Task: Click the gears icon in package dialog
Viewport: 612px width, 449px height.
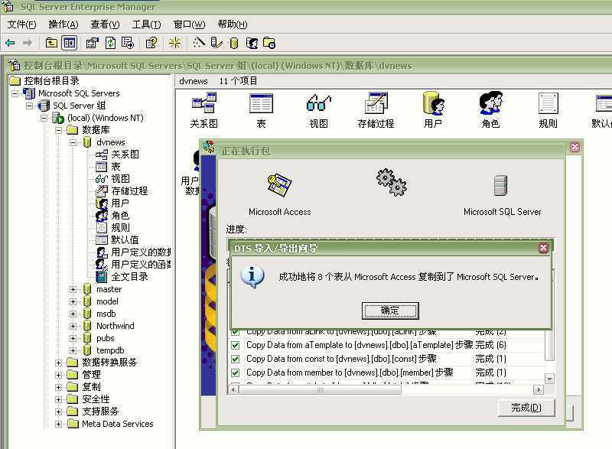Action: pyautogui.click(x=392, y=182)
